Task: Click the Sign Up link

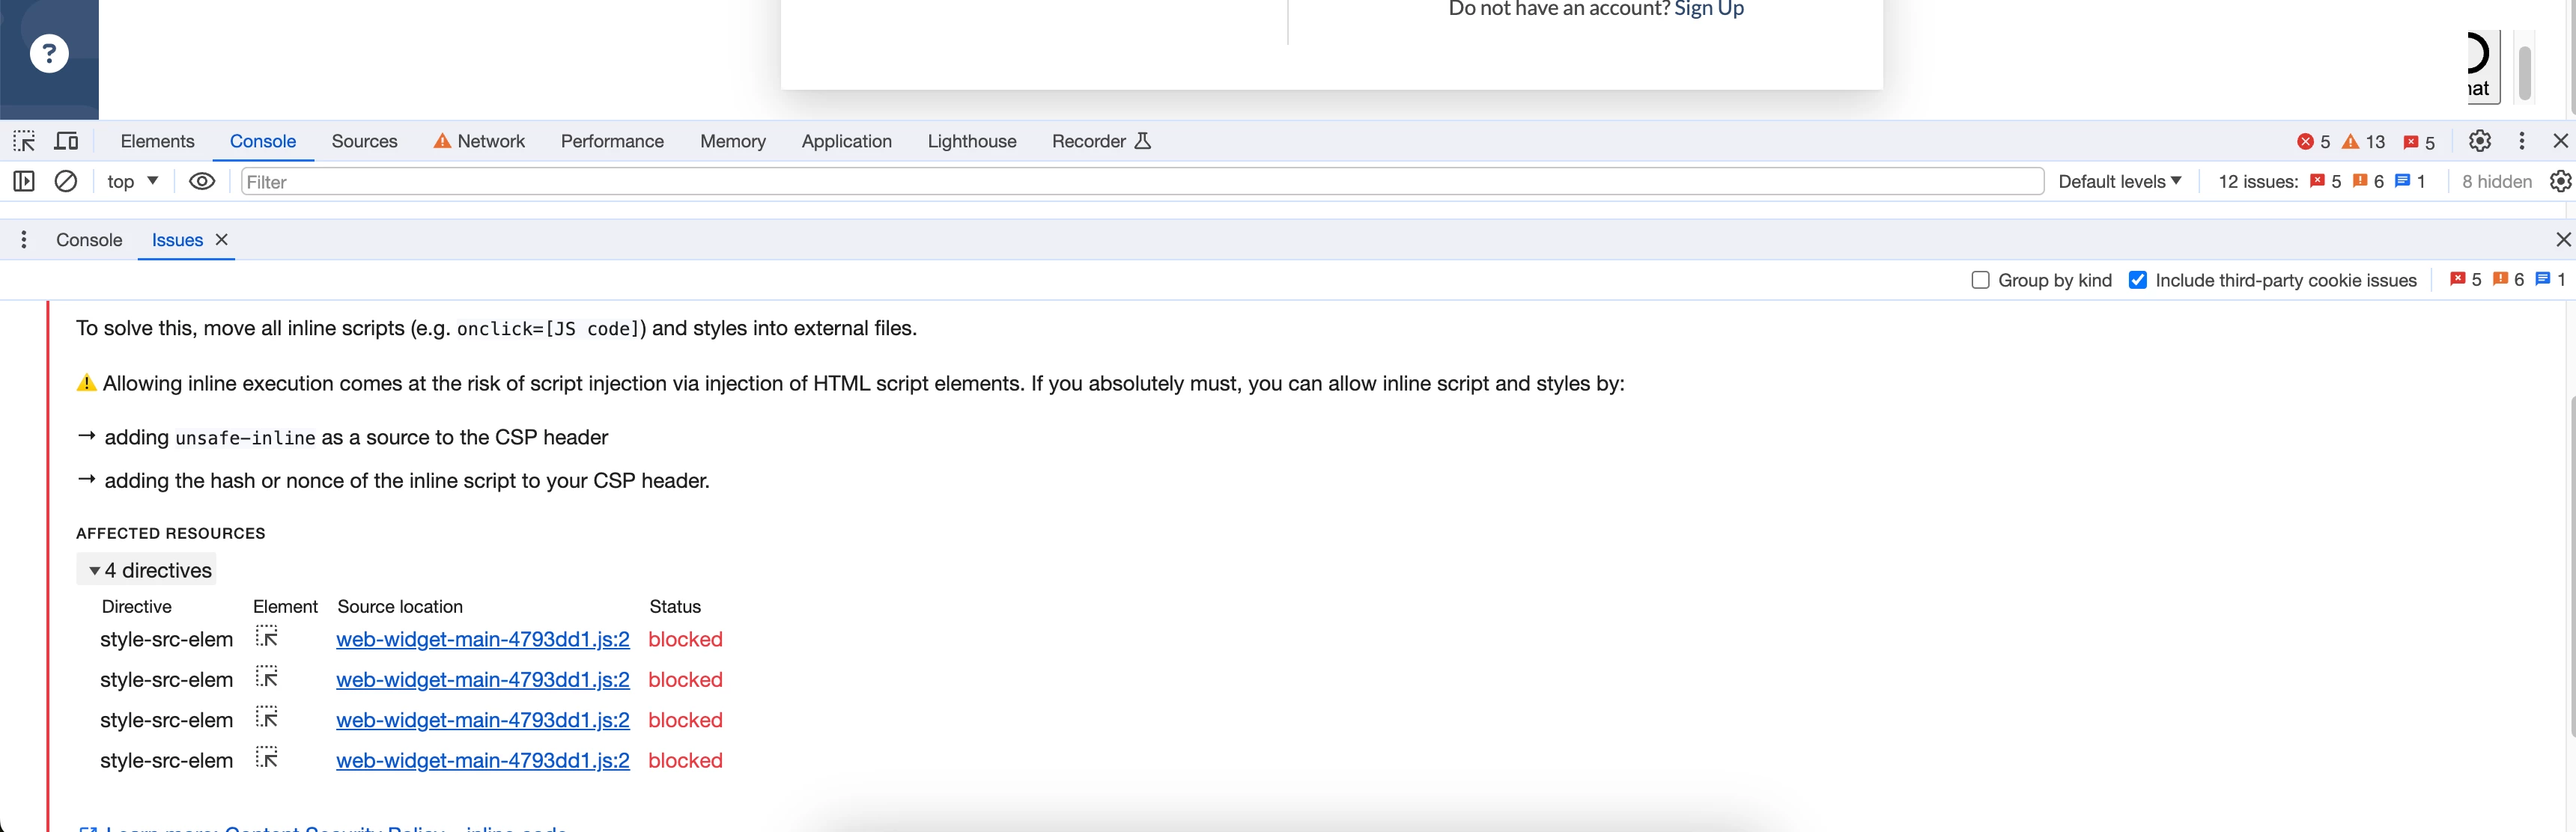Action: (1708, 9)
